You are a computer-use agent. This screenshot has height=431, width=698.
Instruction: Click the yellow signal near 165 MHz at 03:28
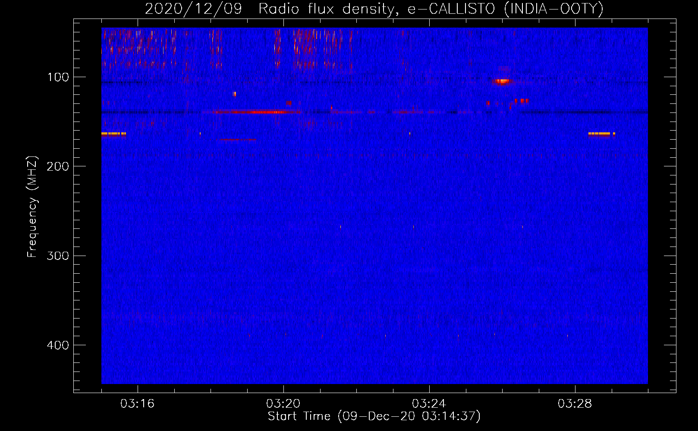(601, 134)
